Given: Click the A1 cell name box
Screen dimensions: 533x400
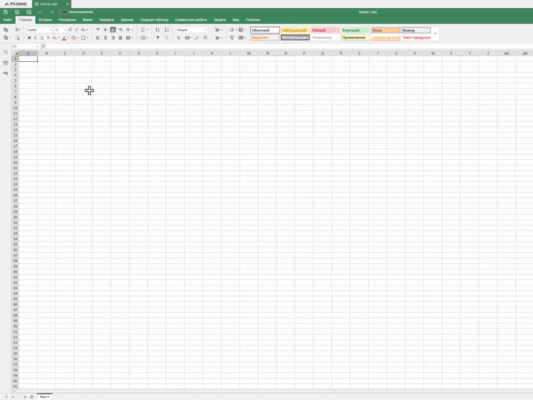Looking at the screenshot, I should coord(26,46).
